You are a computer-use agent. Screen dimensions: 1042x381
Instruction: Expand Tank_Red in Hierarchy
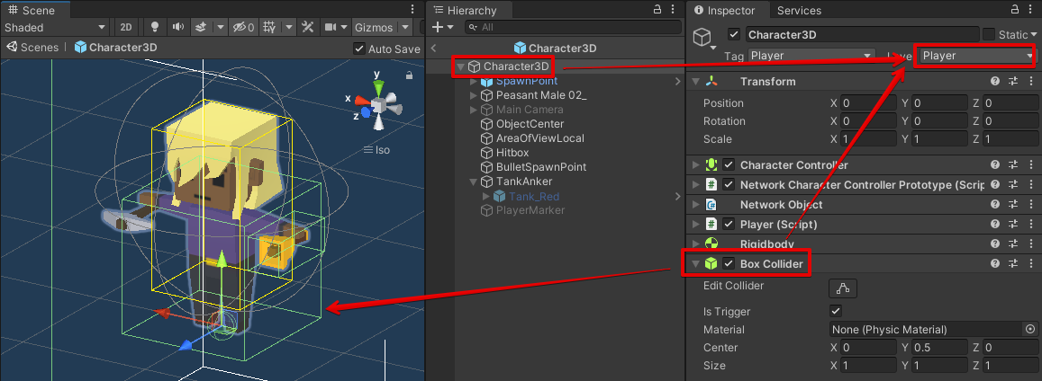tap(486, 196)
